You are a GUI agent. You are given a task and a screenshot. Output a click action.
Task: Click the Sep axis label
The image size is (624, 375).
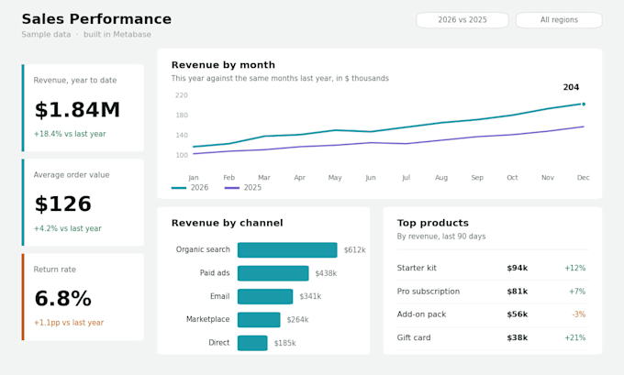tap(477, 177)
